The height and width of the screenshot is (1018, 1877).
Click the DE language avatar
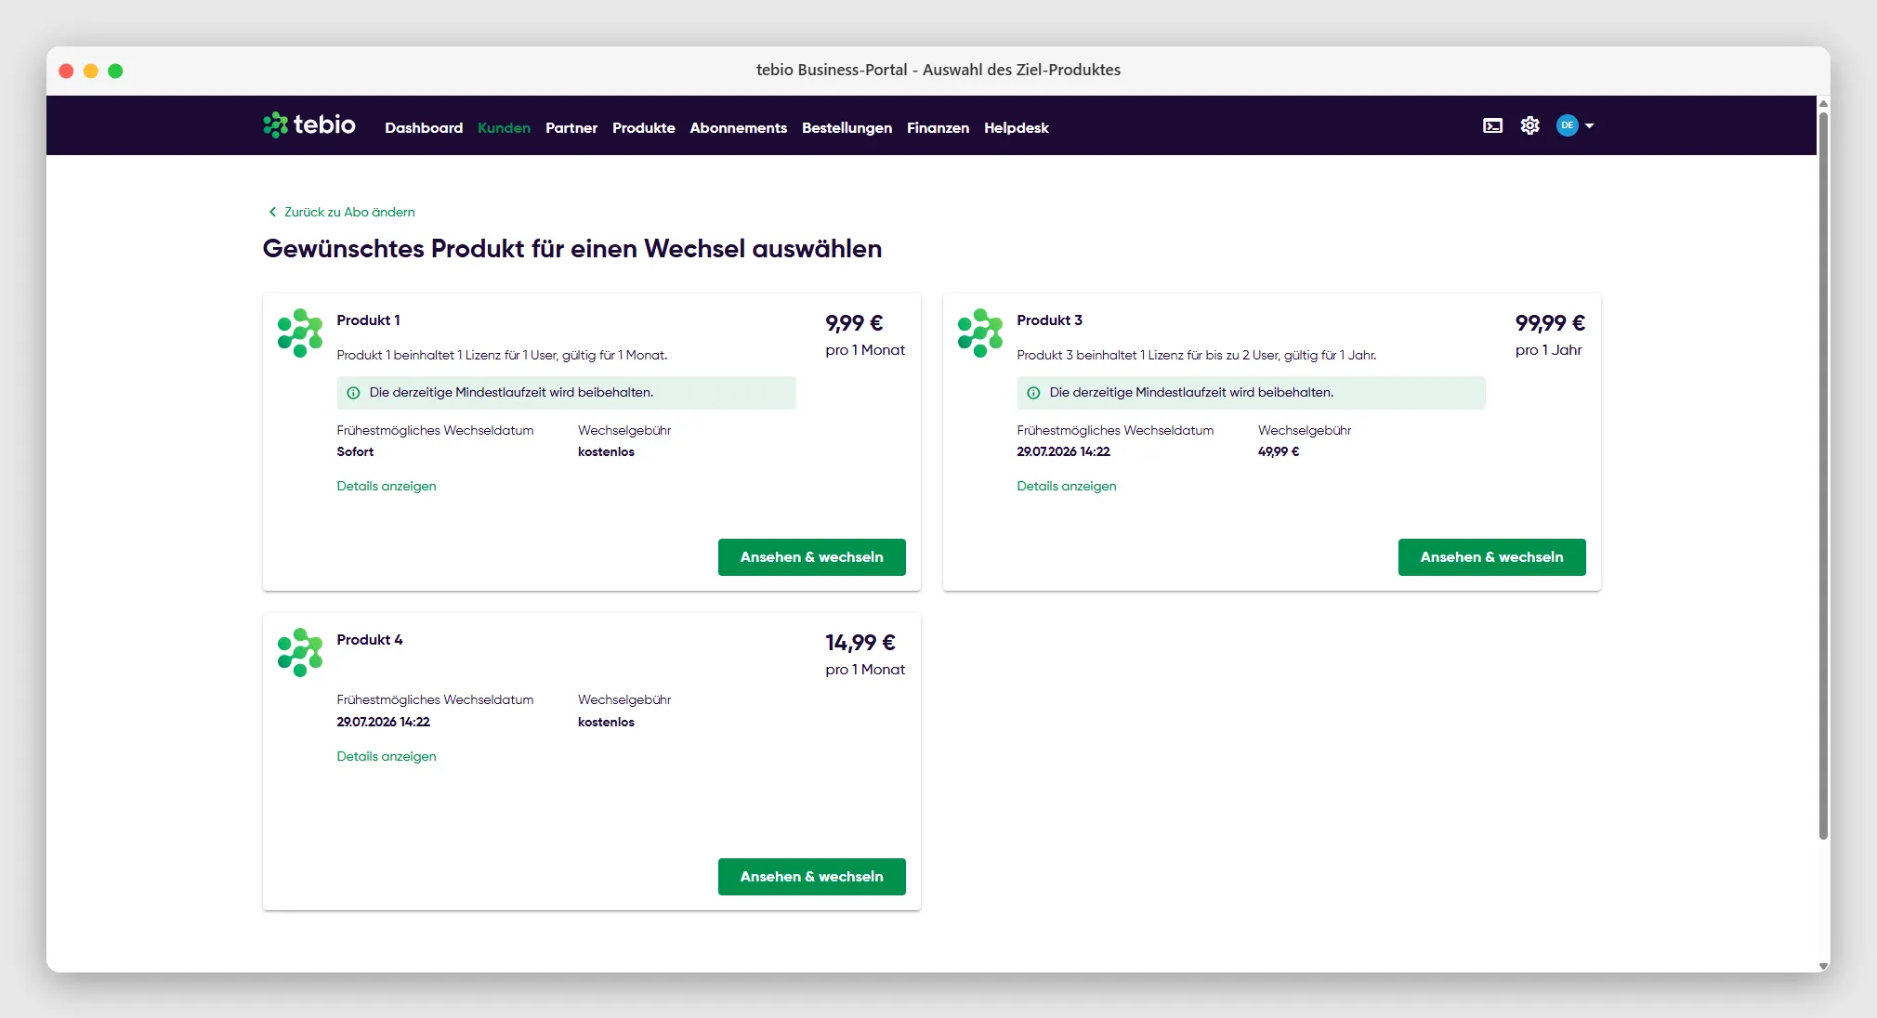click(1568, 125)
